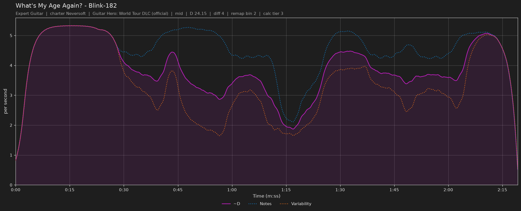Click the 0:45 x-axis tick label
Image resolution: width=521 pixels, height=211 pixels.
(178, 190)
